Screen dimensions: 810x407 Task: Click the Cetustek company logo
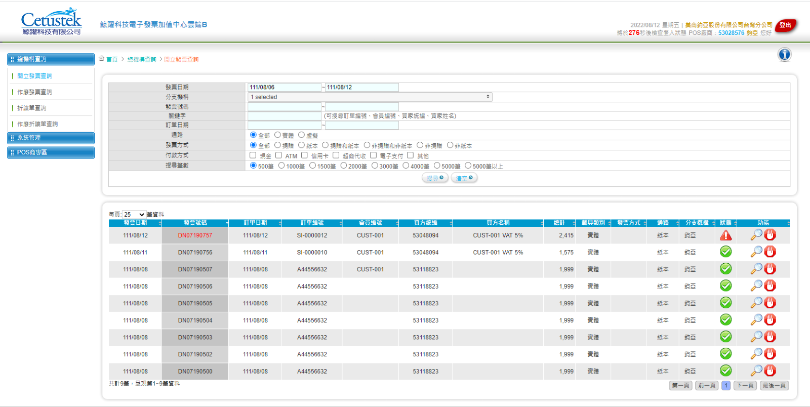pos(51,21)
